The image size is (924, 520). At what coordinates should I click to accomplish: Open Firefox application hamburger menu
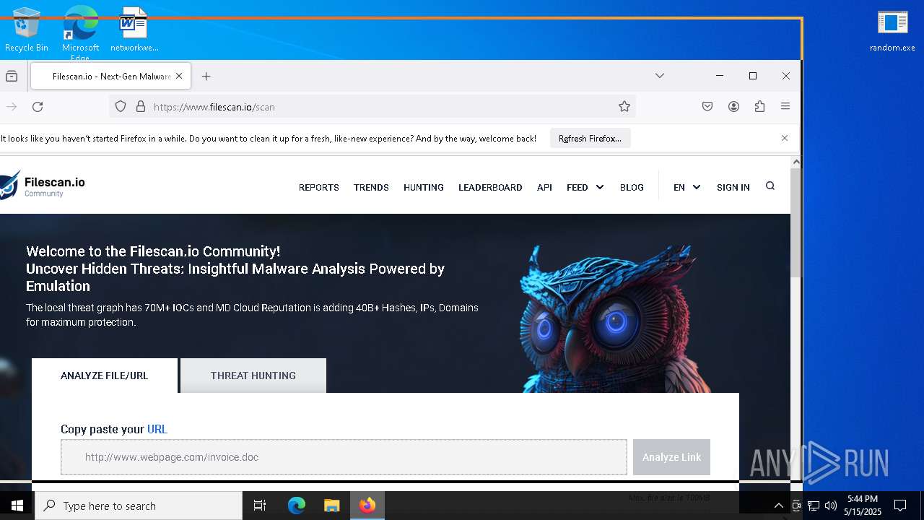click(785, 107)
